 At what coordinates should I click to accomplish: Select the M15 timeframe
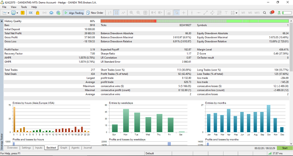(x=257, y=13)
